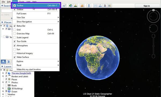Click the Places layer icon in Layers
The width and height of the screenshot is (161, 97).
click(9, 79)
